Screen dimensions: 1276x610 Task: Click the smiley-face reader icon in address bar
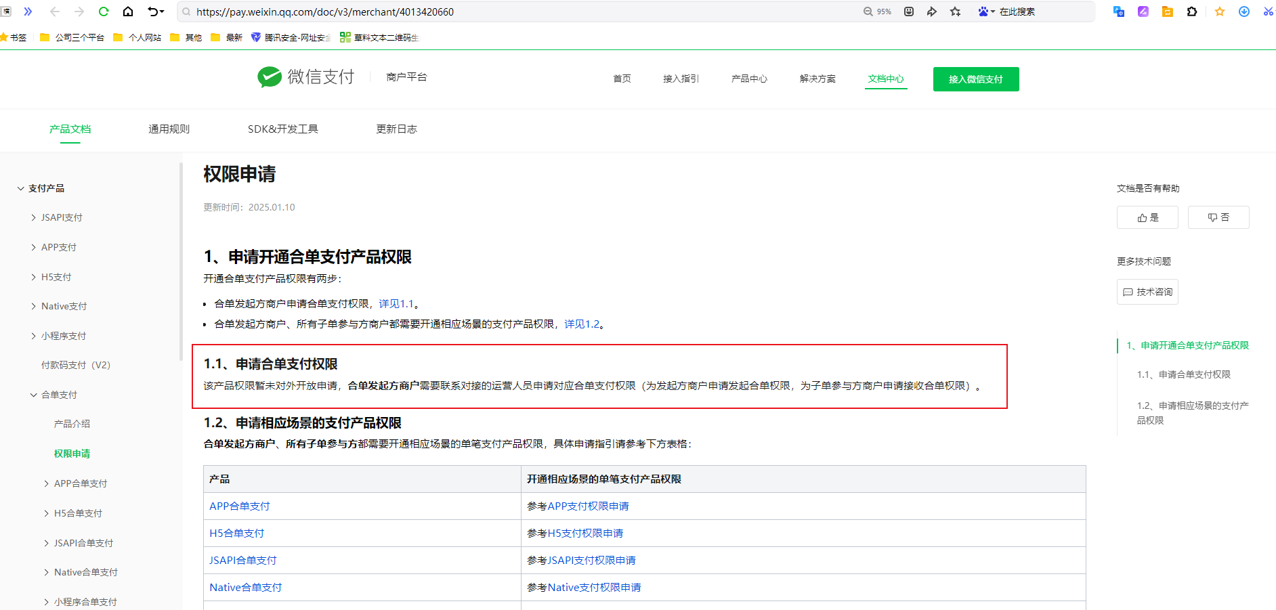pos(909,12)
